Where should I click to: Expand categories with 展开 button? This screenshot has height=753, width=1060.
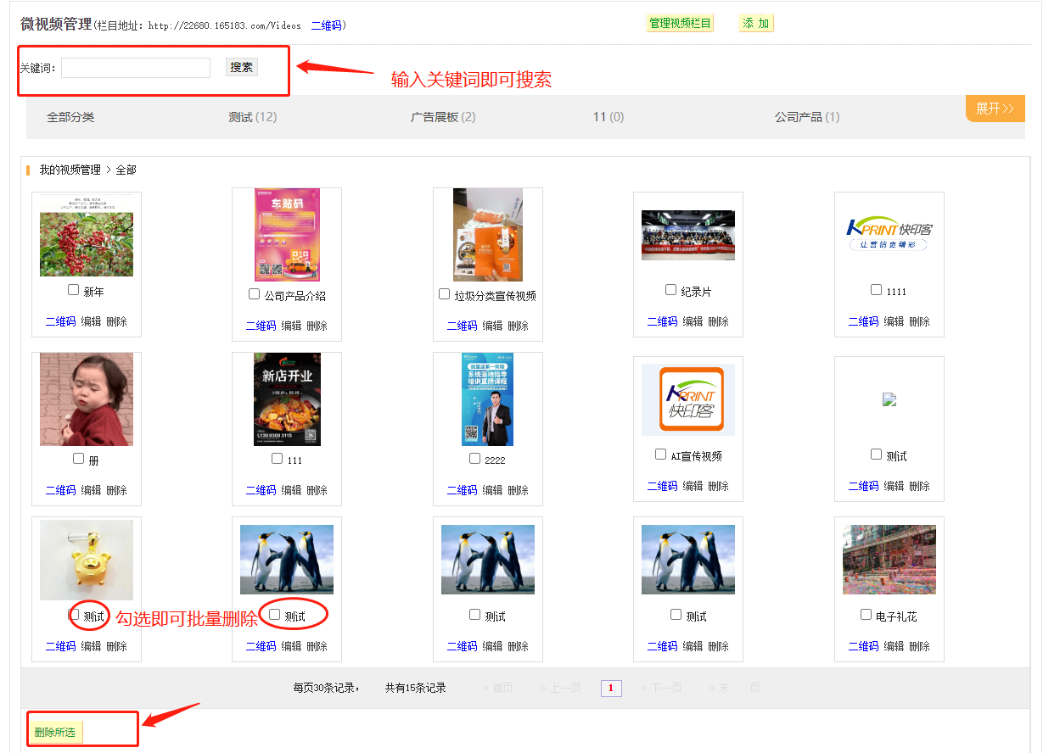[995, 109]
